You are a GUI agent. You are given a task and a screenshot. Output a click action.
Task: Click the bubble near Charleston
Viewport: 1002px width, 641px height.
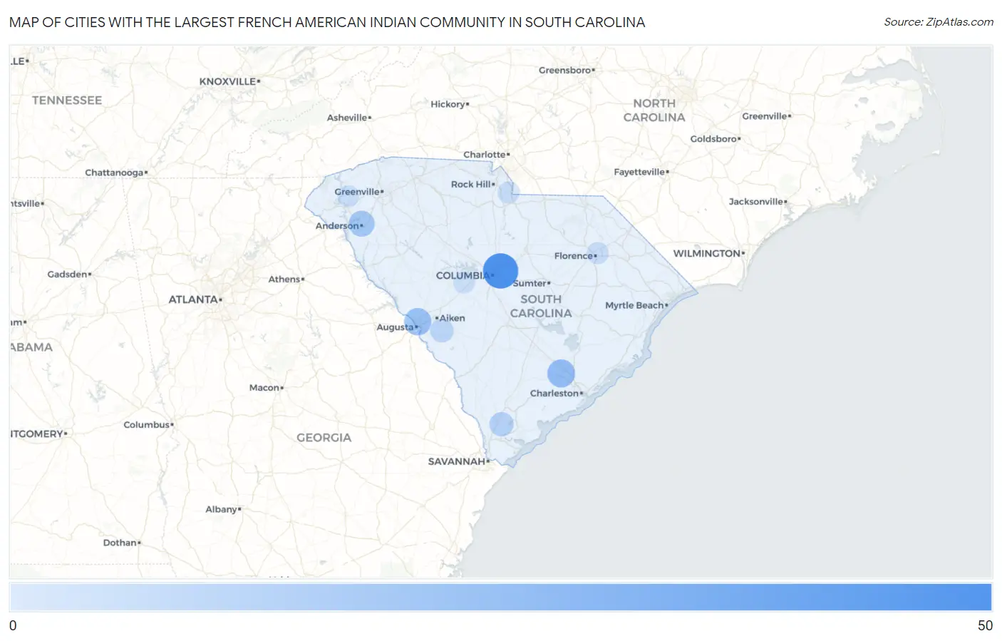click(x=561, y=373)
